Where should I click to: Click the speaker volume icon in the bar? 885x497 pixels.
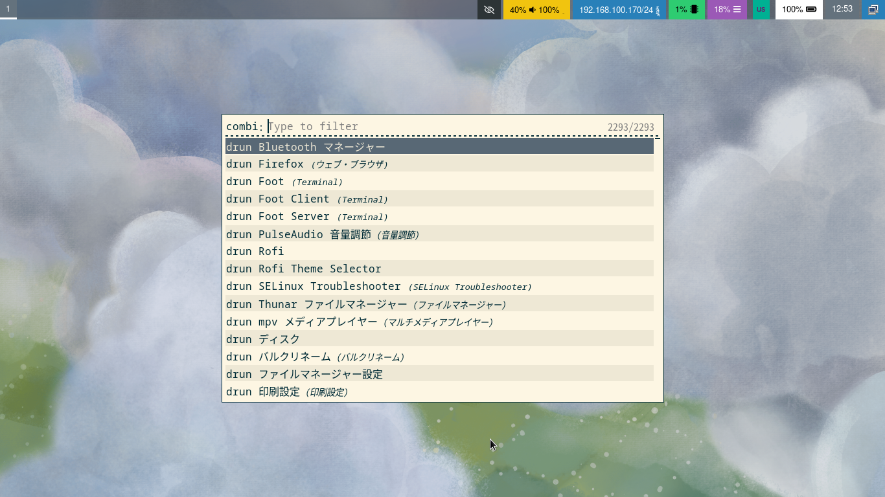[x=533, y=10]
